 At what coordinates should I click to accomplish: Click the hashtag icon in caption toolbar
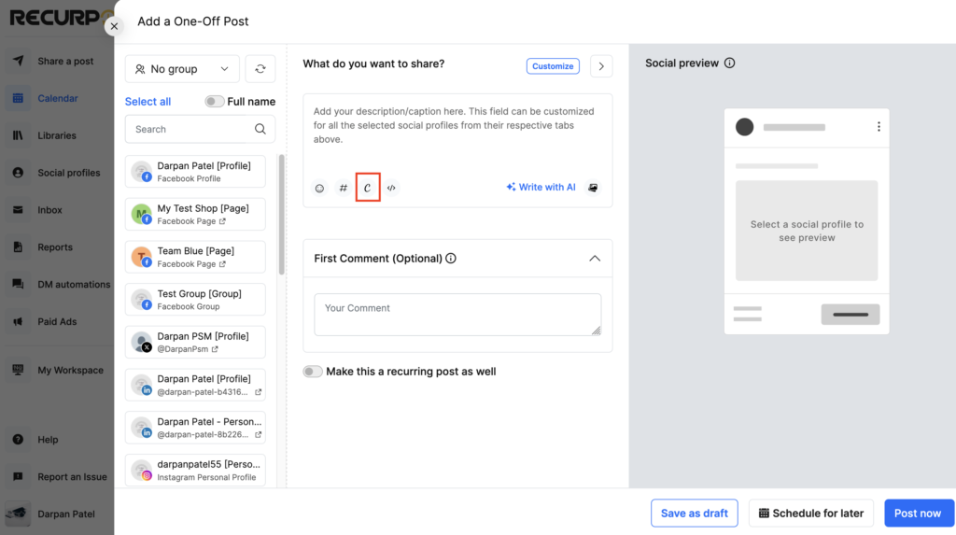344,188
